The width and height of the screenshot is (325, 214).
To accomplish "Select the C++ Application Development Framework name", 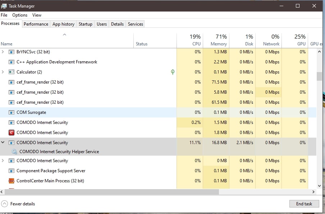I will 57,62.
